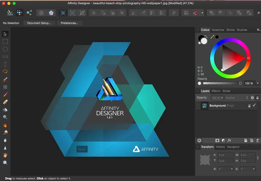The image size is (261, 181).
Task: Add a new pixel layer
Action: pyautogui.click(x=252, y=141)
